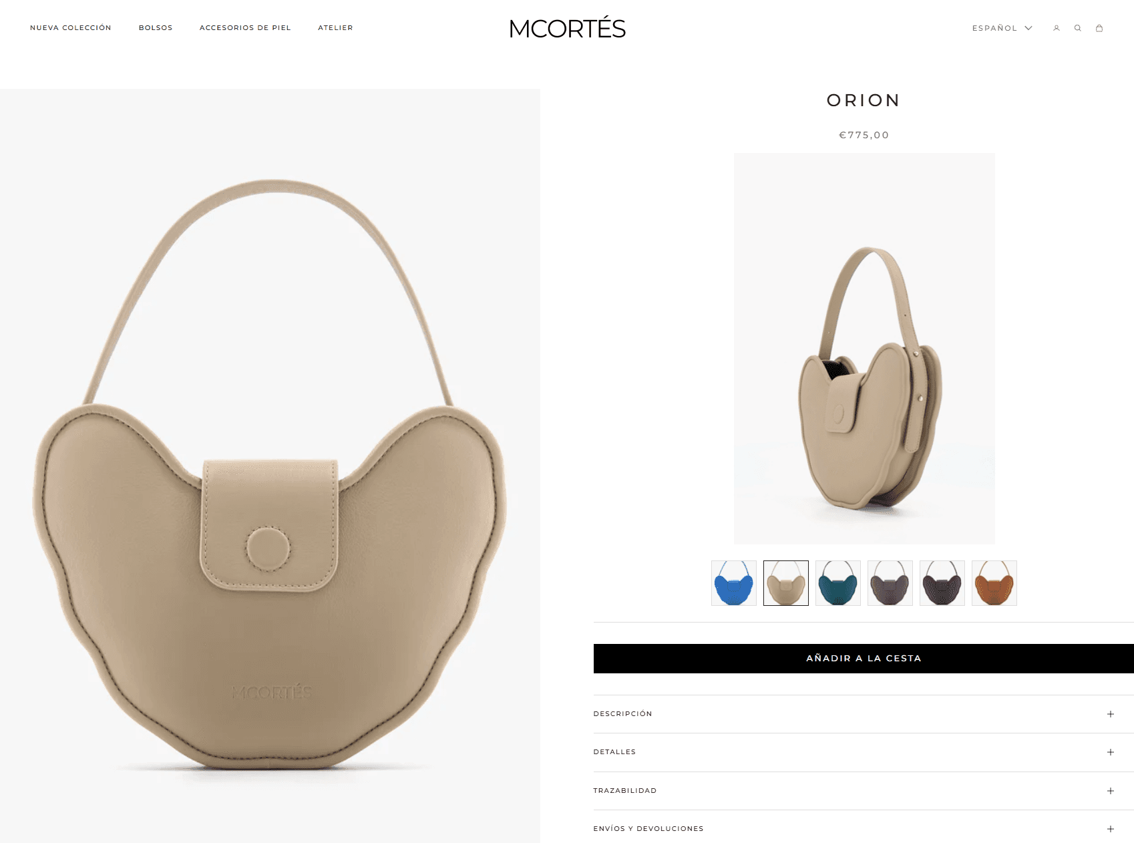Choose the beige bag thumbnail variant
This screenshot has width=1134, height=843.
(786, 583)
